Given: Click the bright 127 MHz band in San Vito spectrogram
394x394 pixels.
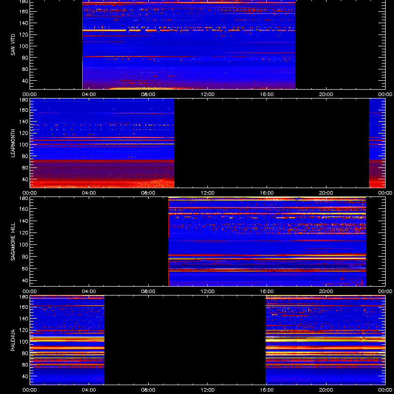Looking at the screenshot, I should pyautogui.click(x=189, y=30).
